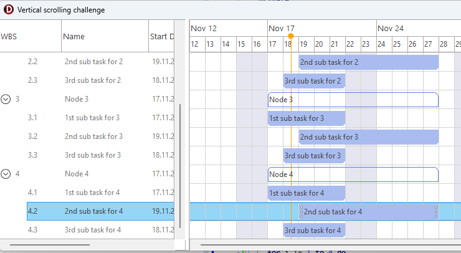This screenshot has width=461, height=253.
Task: Click the Nov 12 week header
Action: 204,28
